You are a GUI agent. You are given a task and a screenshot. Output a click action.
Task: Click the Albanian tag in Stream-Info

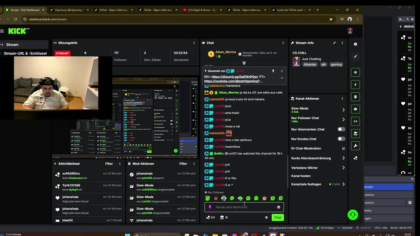pyautogui.click(x=310, y=65)
